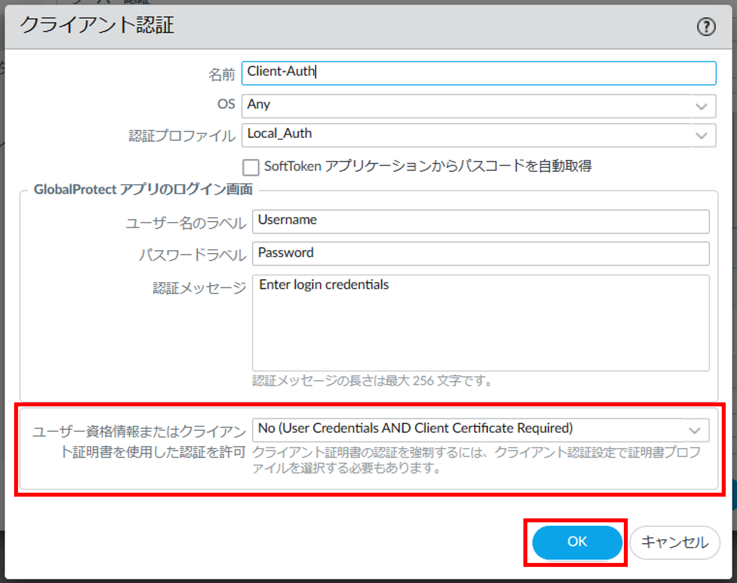Open the help icon in dialog header
This screenshot has height=583, width=737.
[x=706, y=27]
